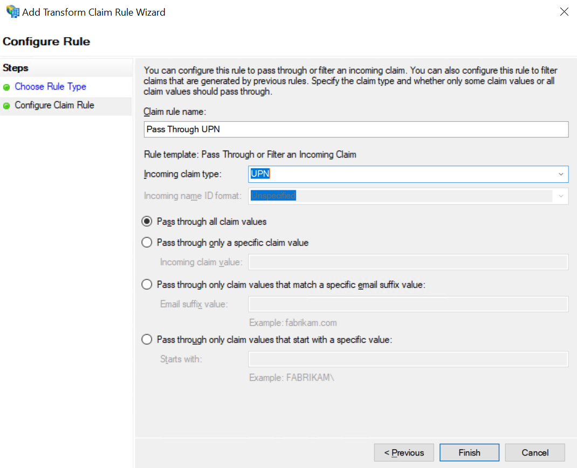The width and height of the screenshot is (577, 468).
Task: Open the Incoming name ID format dropdown
Action: pos(561,196)
